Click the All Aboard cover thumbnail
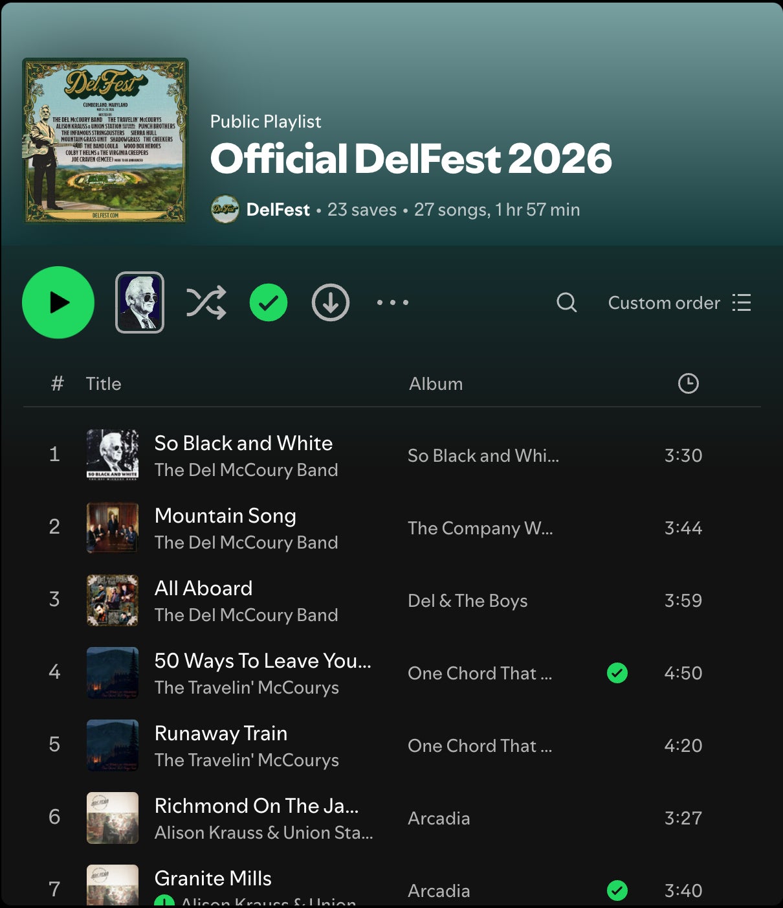The width and height of the screenshot is (783, 908). pos(113,600)
